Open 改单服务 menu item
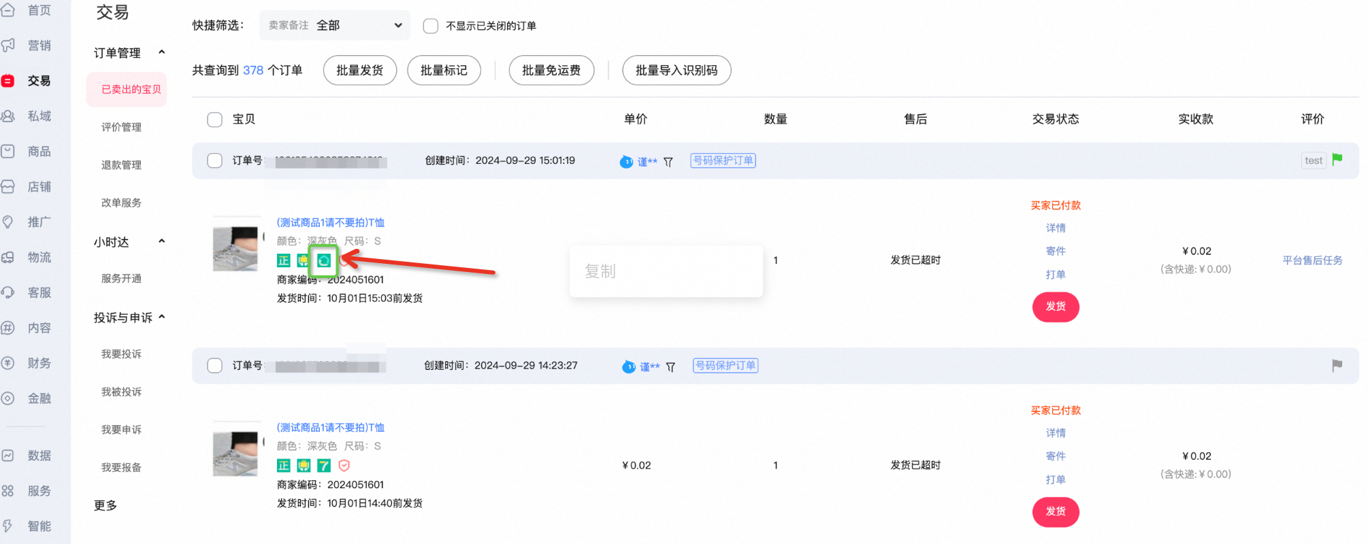The image size is (1368, 544). tap(121, 203)
